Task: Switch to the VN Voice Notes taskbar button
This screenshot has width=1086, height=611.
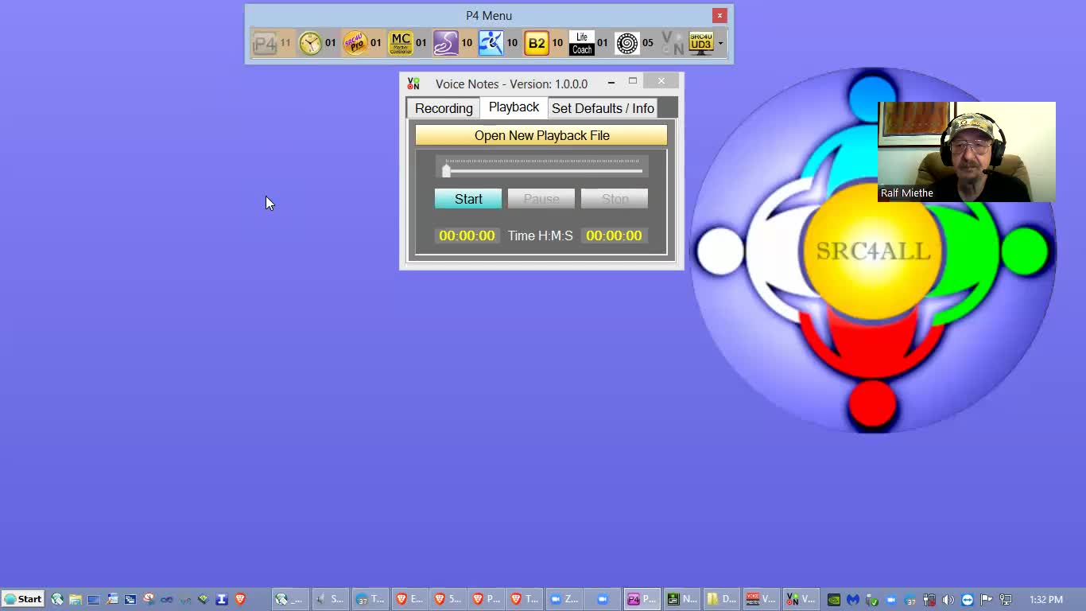Action: pos(800,599)
